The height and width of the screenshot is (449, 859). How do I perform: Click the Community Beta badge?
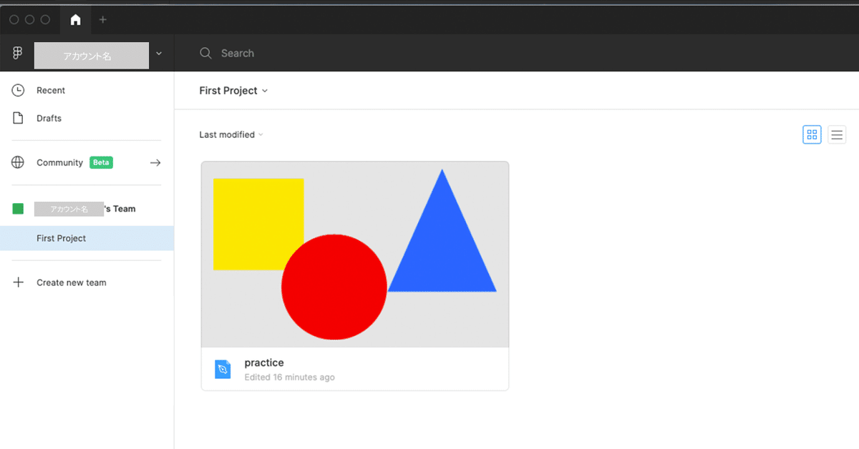(101, 163)
